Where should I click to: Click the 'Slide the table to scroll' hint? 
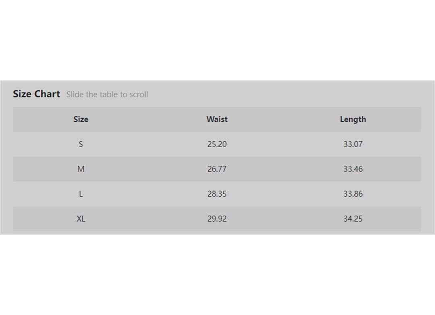(x=107, y=95)
